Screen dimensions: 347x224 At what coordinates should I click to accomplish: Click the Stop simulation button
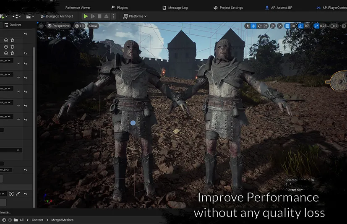99,16
